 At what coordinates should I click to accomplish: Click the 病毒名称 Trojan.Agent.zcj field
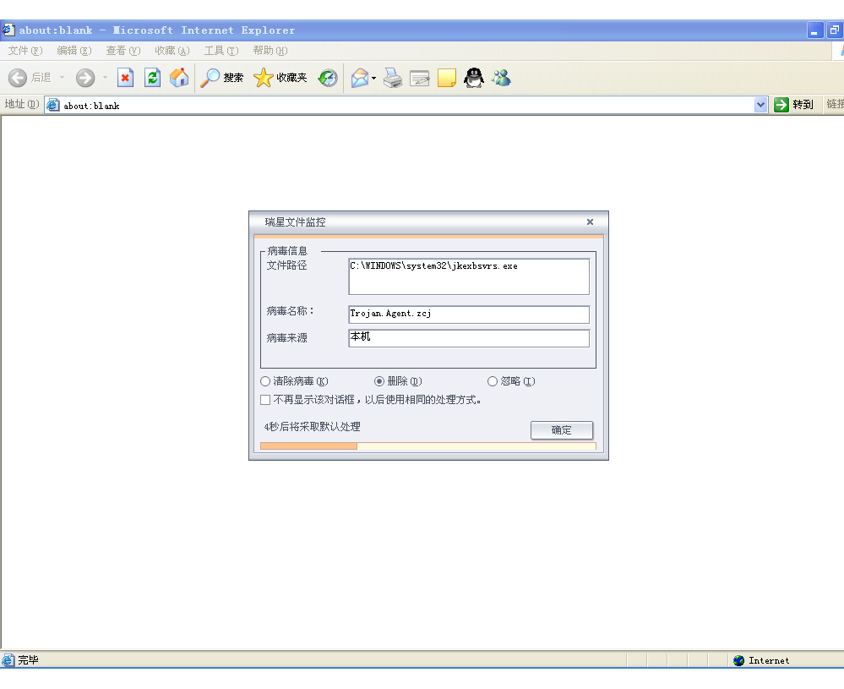[x=469, y=314]
